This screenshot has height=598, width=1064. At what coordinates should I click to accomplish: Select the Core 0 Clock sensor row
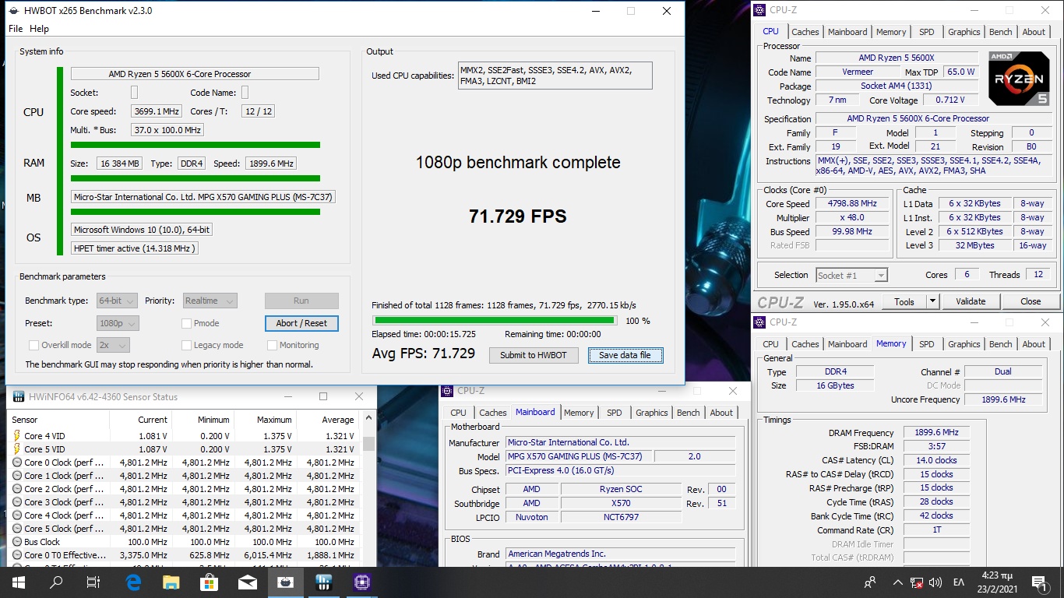click(x=185, y=463)
